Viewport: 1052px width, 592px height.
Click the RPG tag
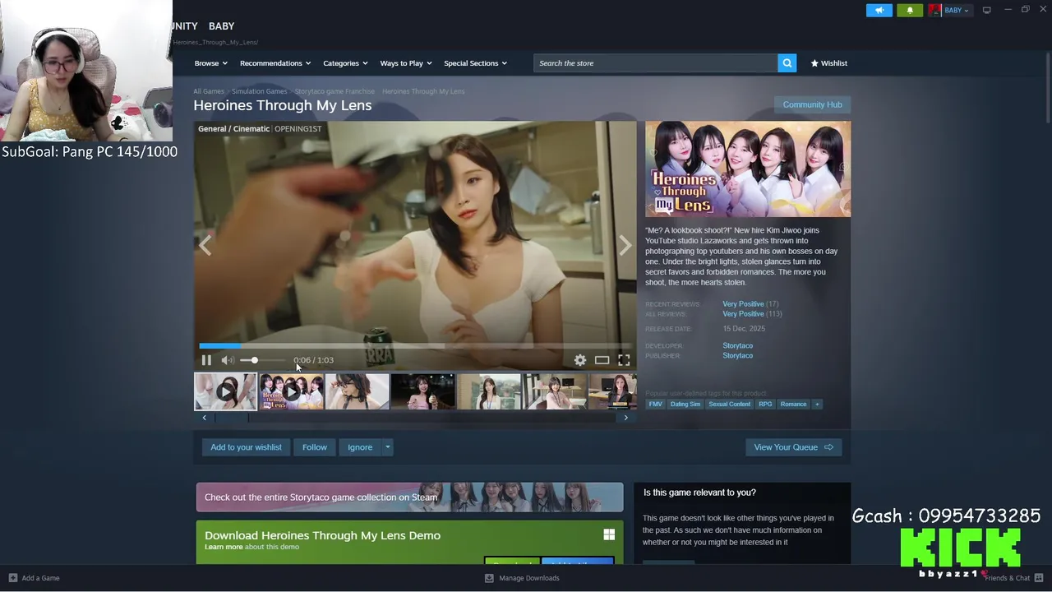[765, 405]
